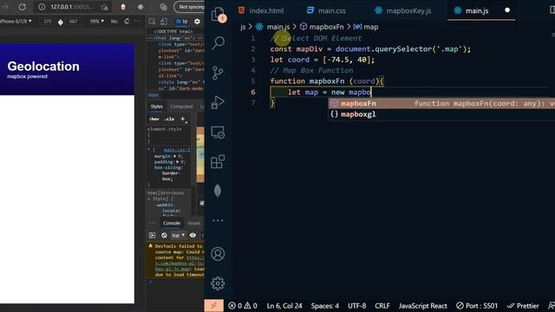Click the Prettier status bar item
Viewport: 555px width, 312px height.
click(523, 306)
